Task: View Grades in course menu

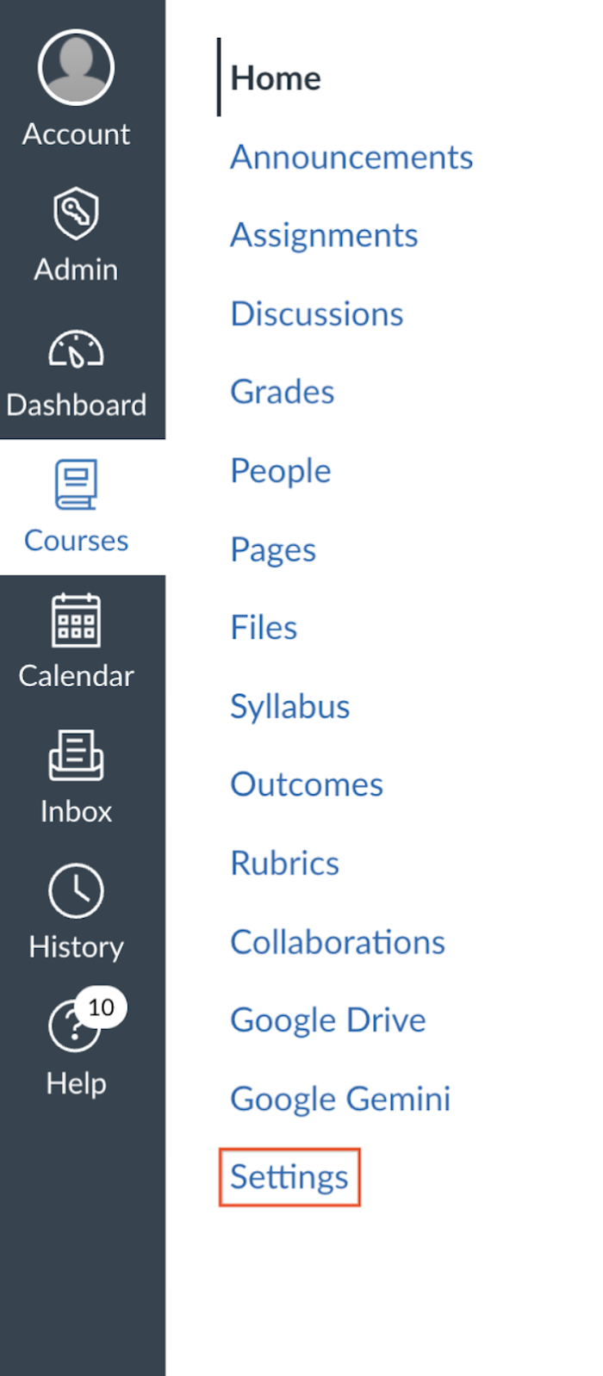Action: [283, 393]
